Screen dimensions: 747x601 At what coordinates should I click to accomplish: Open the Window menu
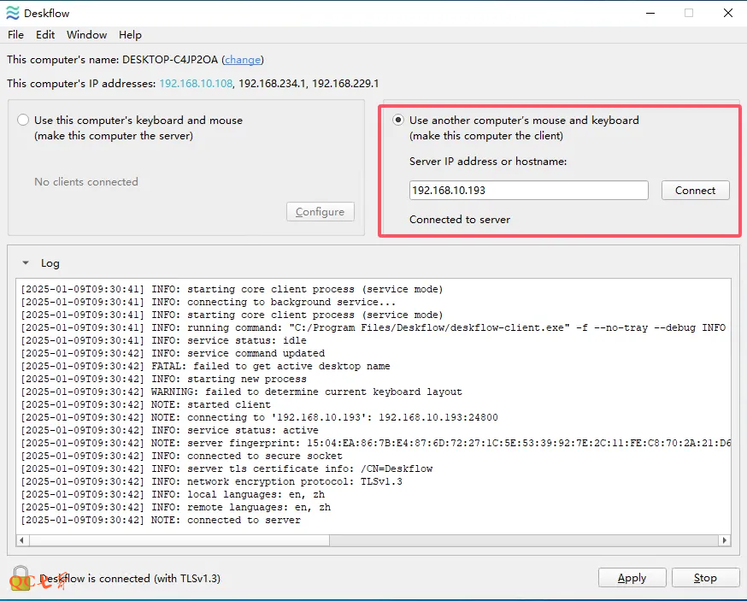[x=86, y=35]
